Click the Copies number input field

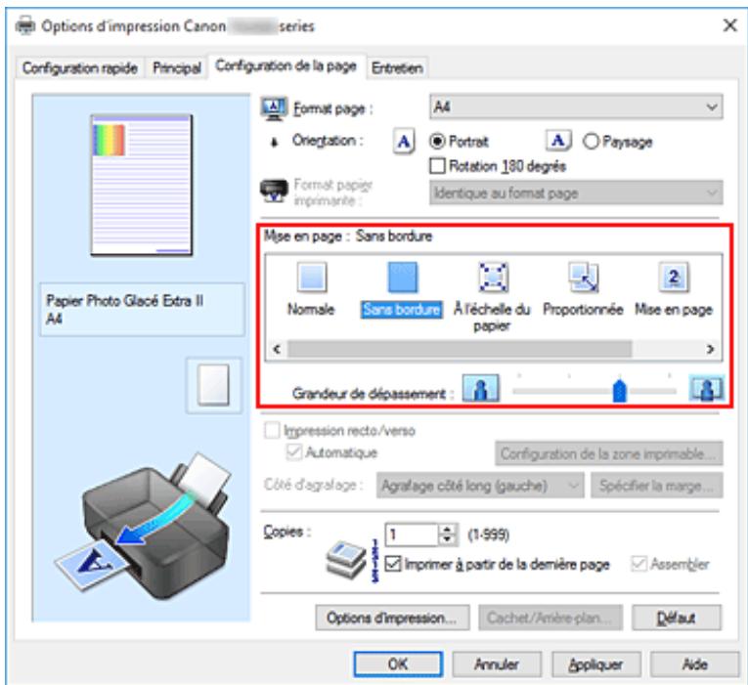coord(413,535)
